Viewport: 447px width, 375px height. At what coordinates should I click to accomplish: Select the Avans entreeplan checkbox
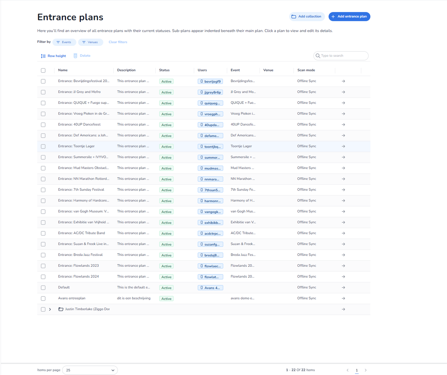43,299
